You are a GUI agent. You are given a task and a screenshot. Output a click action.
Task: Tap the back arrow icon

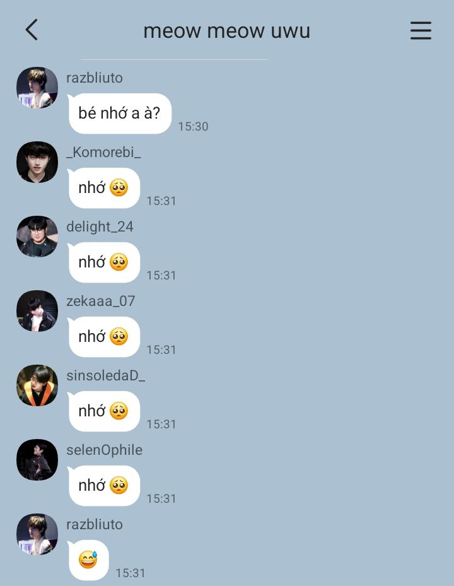click(x=32, y=30)
